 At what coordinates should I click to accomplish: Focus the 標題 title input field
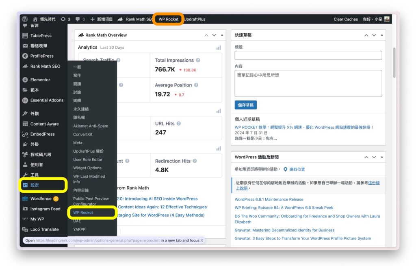(x=308, y=55)
